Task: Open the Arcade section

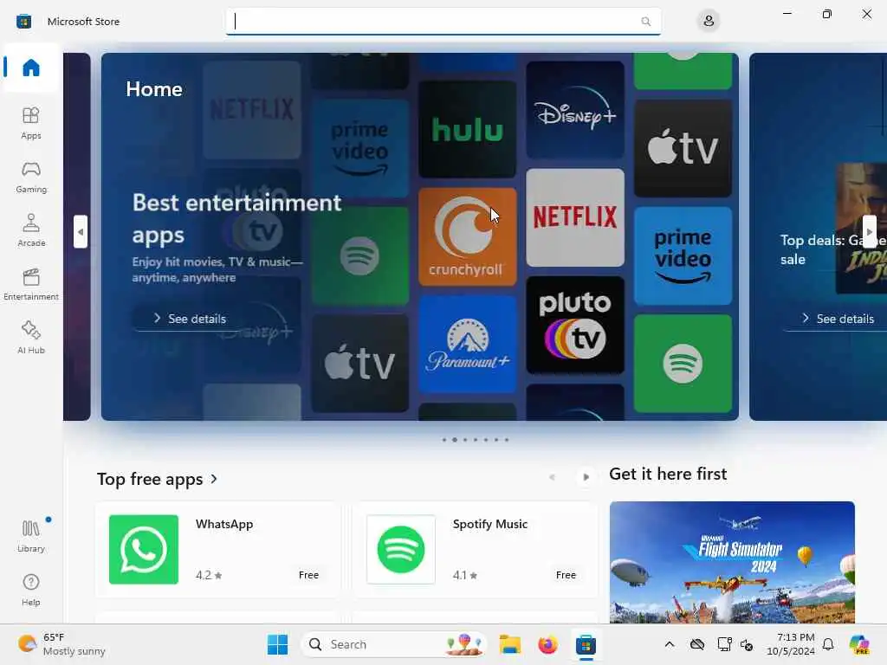Action: click(x=31, y=230)
